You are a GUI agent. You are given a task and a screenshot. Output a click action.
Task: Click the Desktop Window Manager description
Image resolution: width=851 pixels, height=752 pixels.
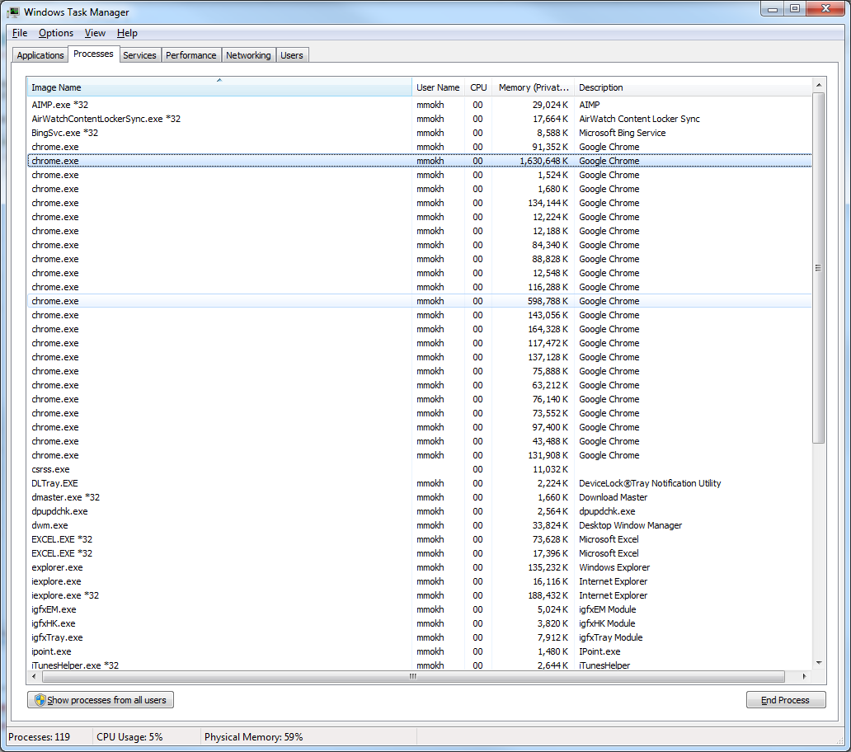(x=631, y=525)
